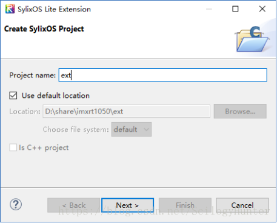Close the SylixOS Lite Extension dialog
277x223 pixels.
pyautogui.click(x=262, y=9)
